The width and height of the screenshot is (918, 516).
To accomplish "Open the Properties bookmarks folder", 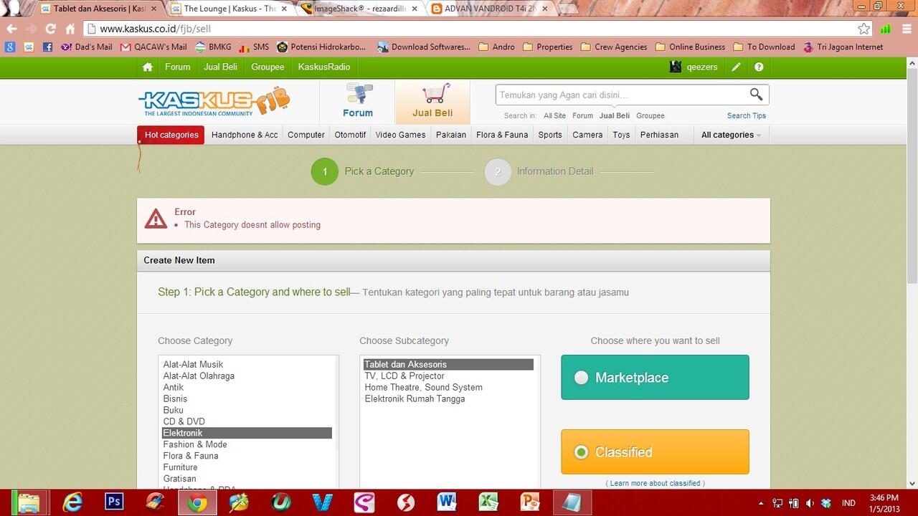I will 547,47.
